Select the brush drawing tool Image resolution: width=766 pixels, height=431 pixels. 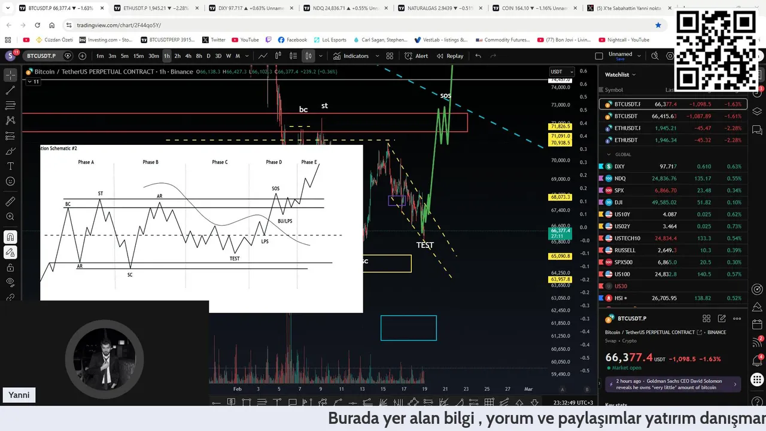coord(10,151)
